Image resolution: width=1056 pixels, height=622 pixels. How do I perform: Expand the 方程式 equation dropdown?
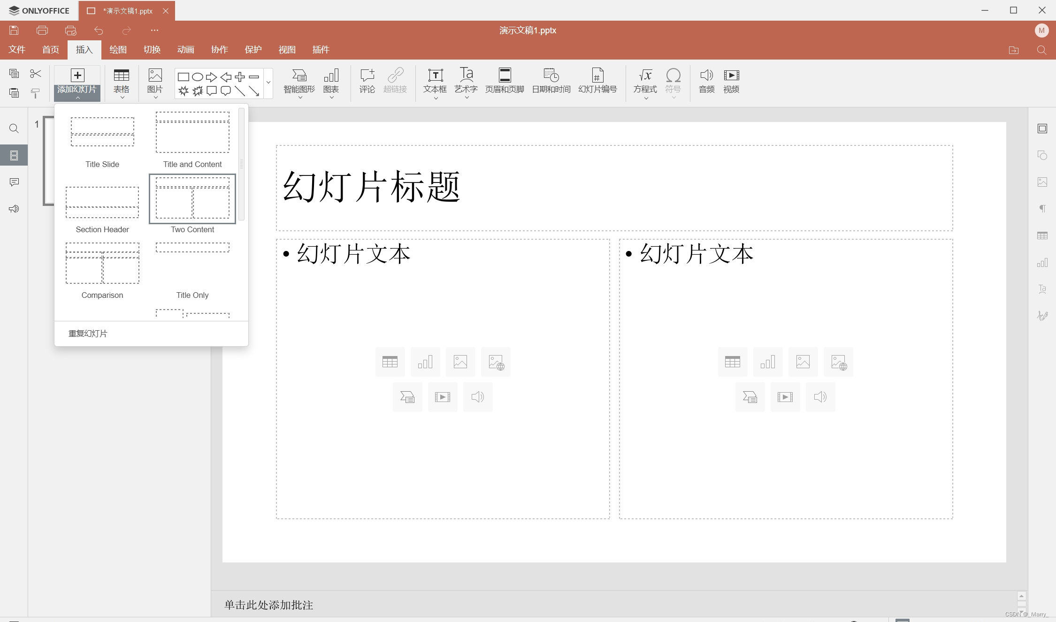(646, 98)
